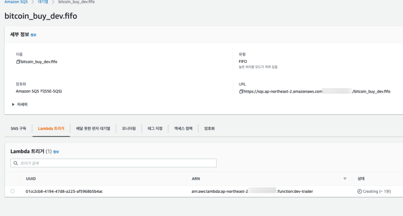Switch to the 배달 못한 편지 대기열 tab
Screen dimensions: 403x216
pos(93,128)
